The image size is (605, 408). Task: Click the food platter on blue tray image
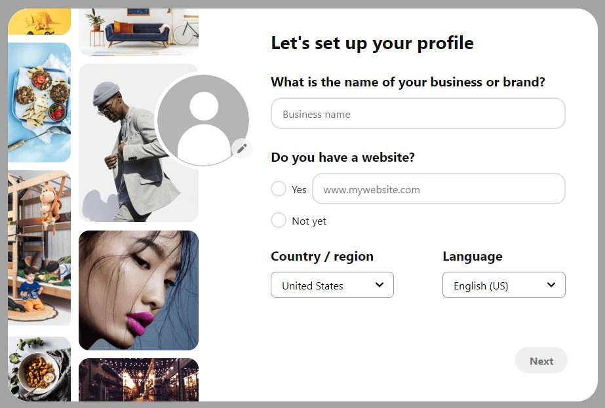point(39,103)
